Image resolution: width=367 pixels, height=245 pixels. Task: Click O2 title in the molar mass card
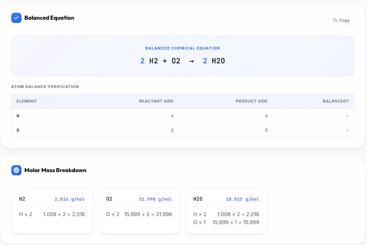109,199
